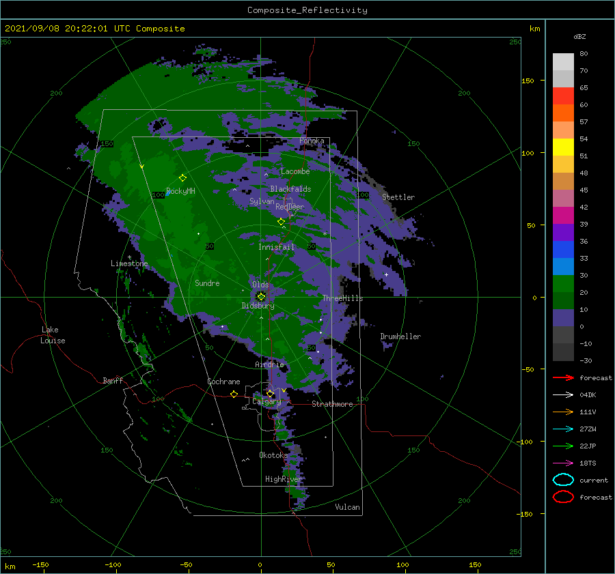Click the Stettler label

point(398,197)
